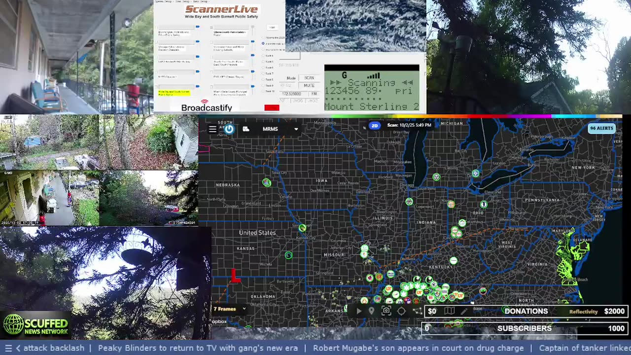Open the treehouse camera feed at bottom left

105,283
